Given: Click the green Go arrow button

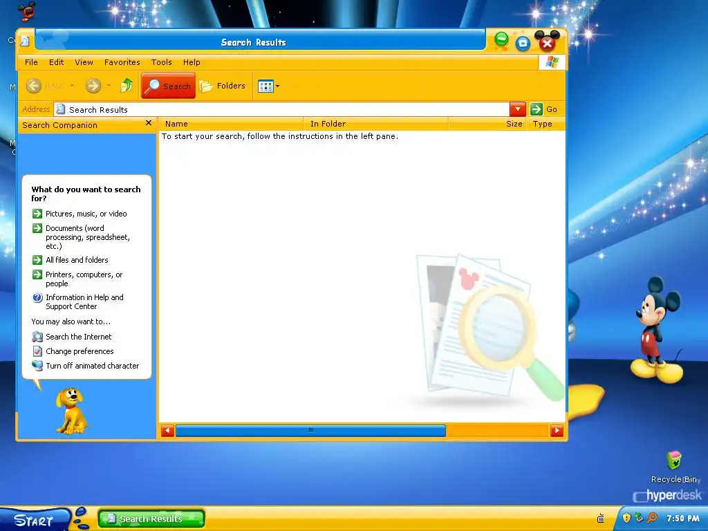Looking at the screenshot, I should [537, 109].
